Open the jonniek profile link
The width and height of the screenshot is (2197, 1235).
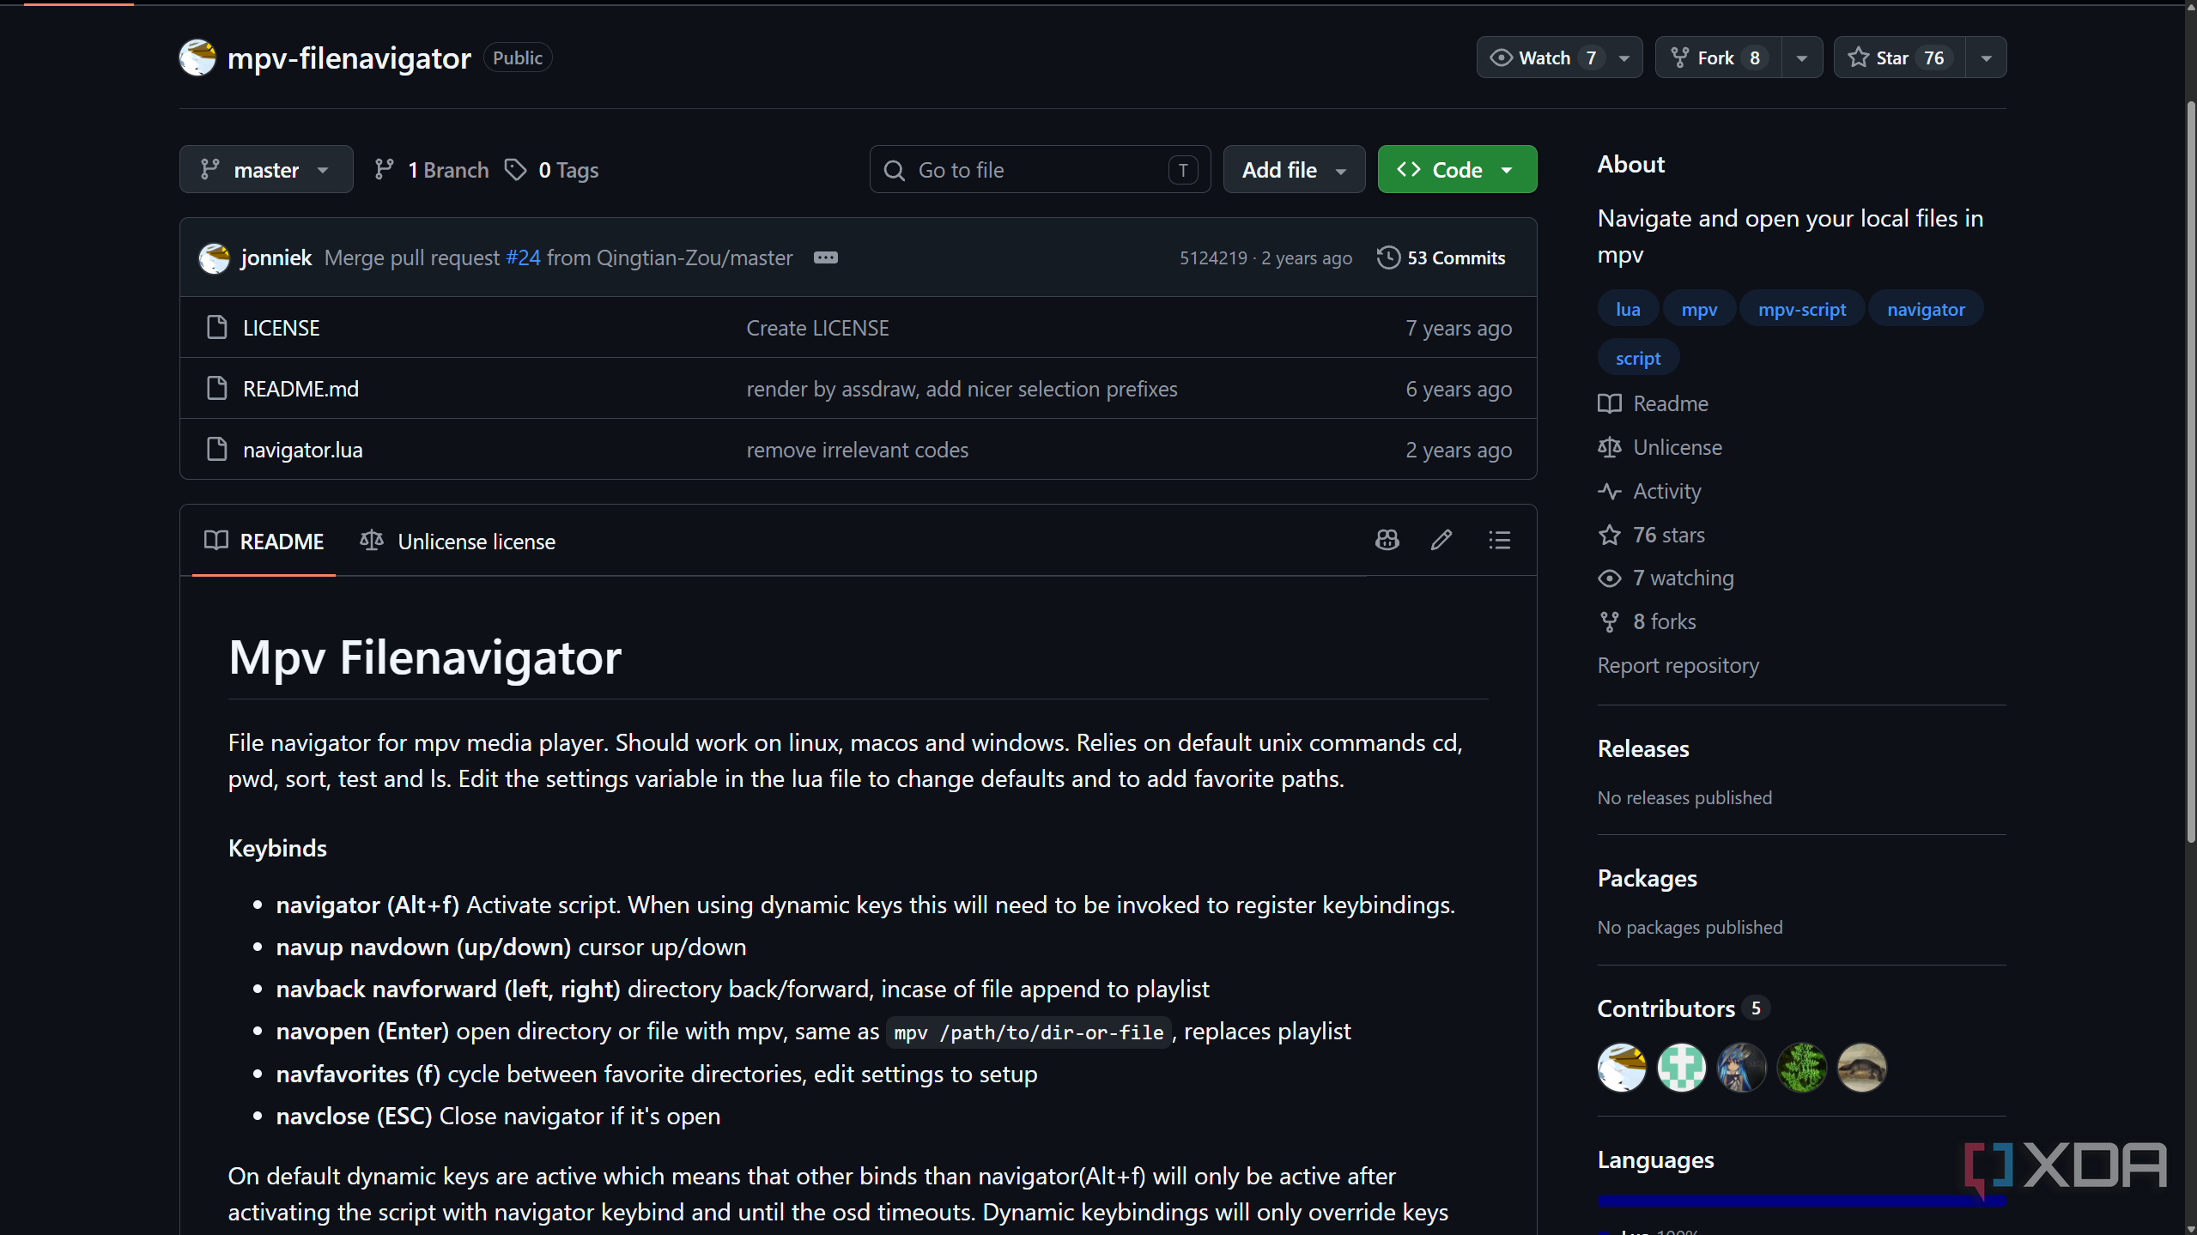click(x=276, y=257)
